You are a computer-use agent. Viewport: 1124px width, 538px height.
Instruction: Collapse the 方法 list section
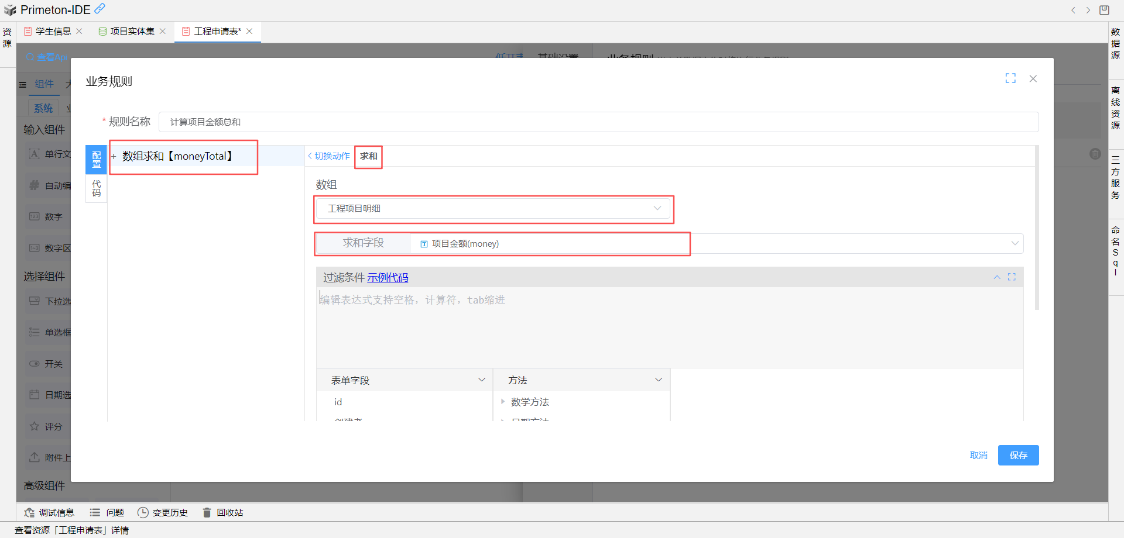tap(659, 380)
